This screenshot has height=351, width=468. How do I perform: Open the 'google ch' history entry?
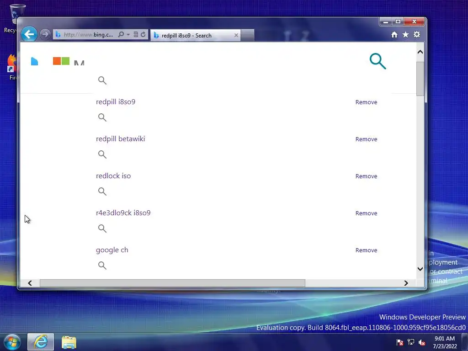[112, 250]
